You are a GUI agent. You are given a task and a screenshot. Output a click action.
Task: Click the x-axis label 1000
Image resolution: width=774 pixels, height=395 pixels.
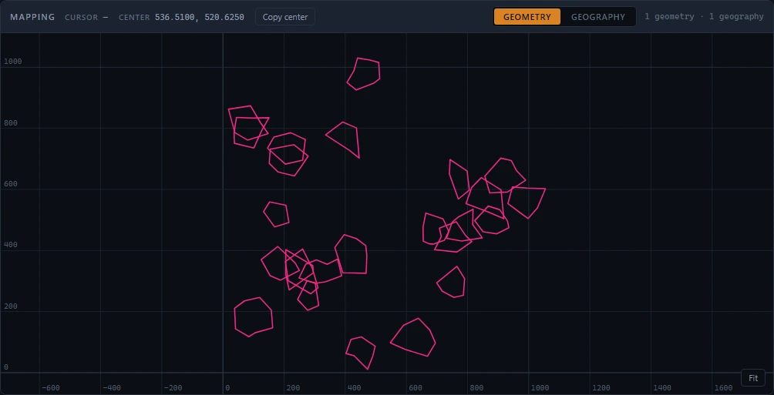(x=540, y=388)
